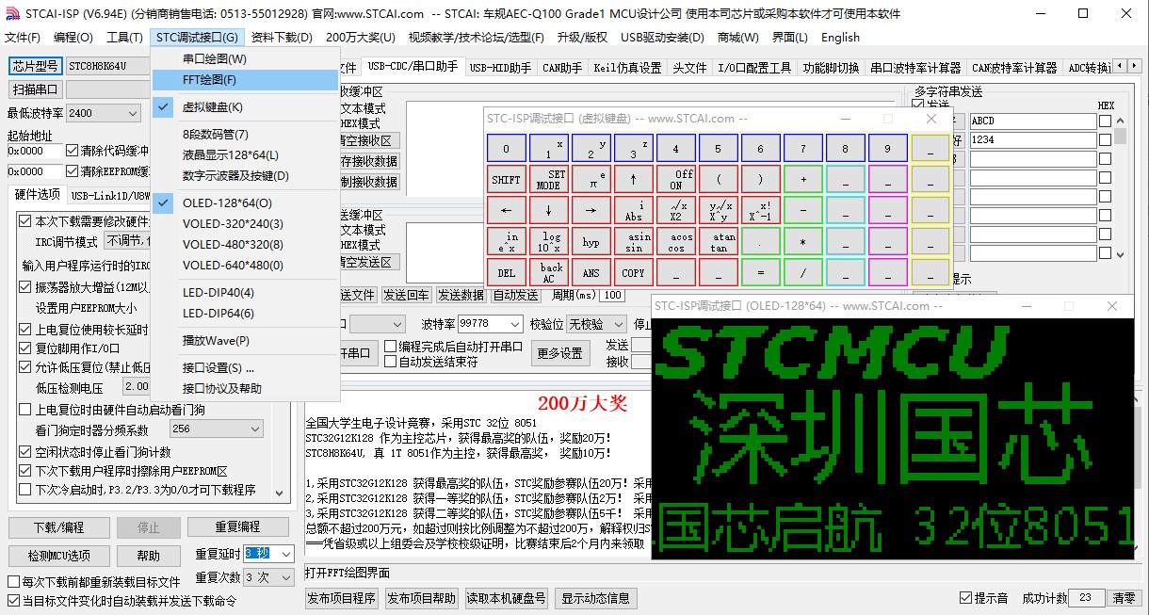The height and width of the screenshot is (615, 1149).
Task: Click the SET MODE virtual key
Action: 548,179
